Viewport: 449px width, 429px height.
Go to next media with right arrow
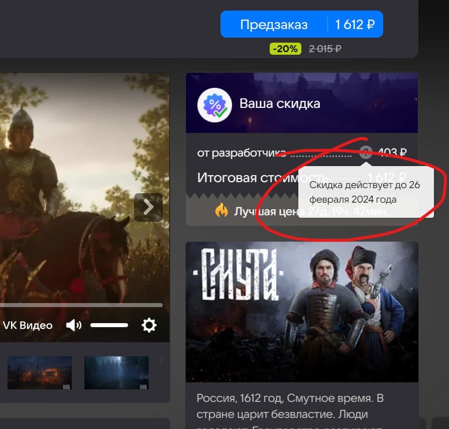(148, 207)
